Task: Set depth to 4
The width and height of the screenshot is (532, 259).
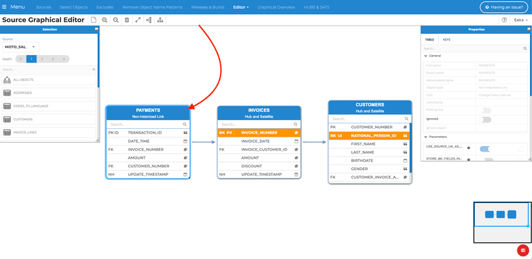Action: coord(63,59)
